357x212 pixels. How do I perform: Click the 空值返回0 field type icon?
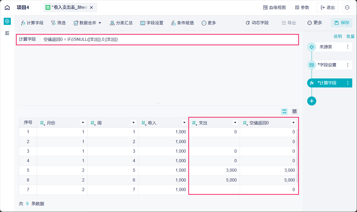[x=245, y=123]
